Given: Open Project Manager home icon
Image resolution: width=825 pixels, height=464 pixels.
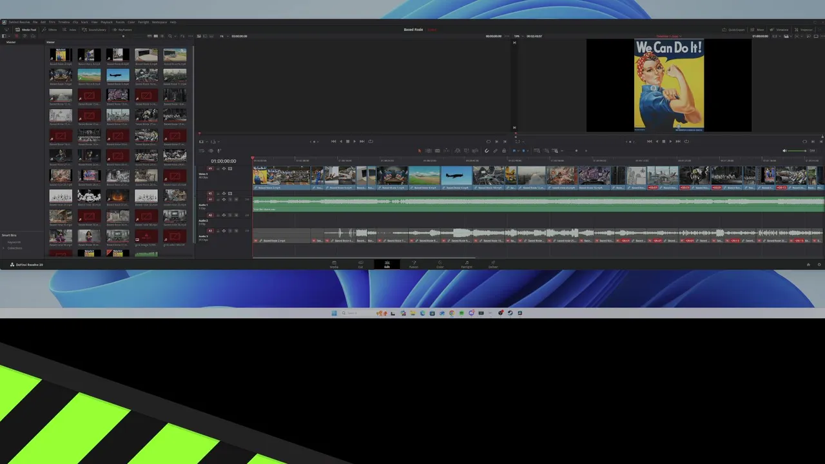Looking at the screenshot, I should (808, 264).
